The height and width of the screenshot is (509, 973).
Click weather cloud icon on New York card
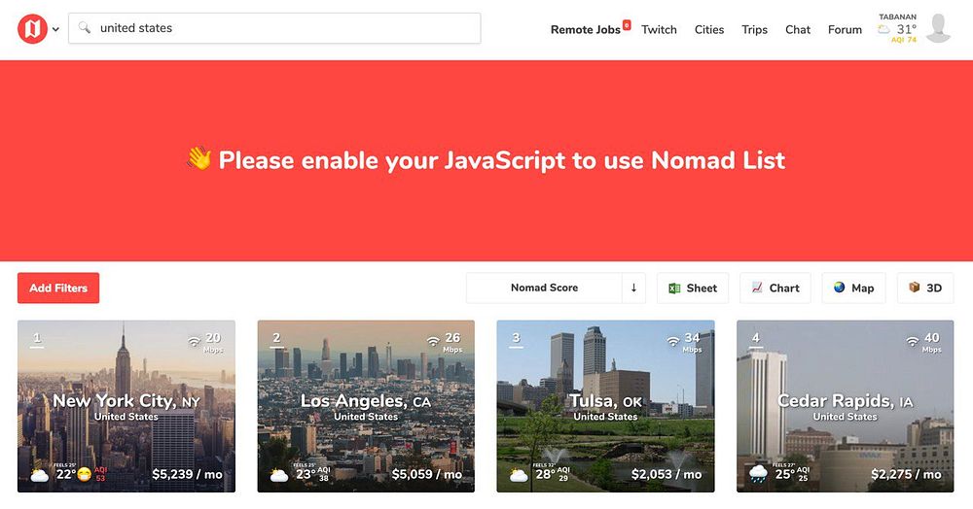[x=40, y=476]
